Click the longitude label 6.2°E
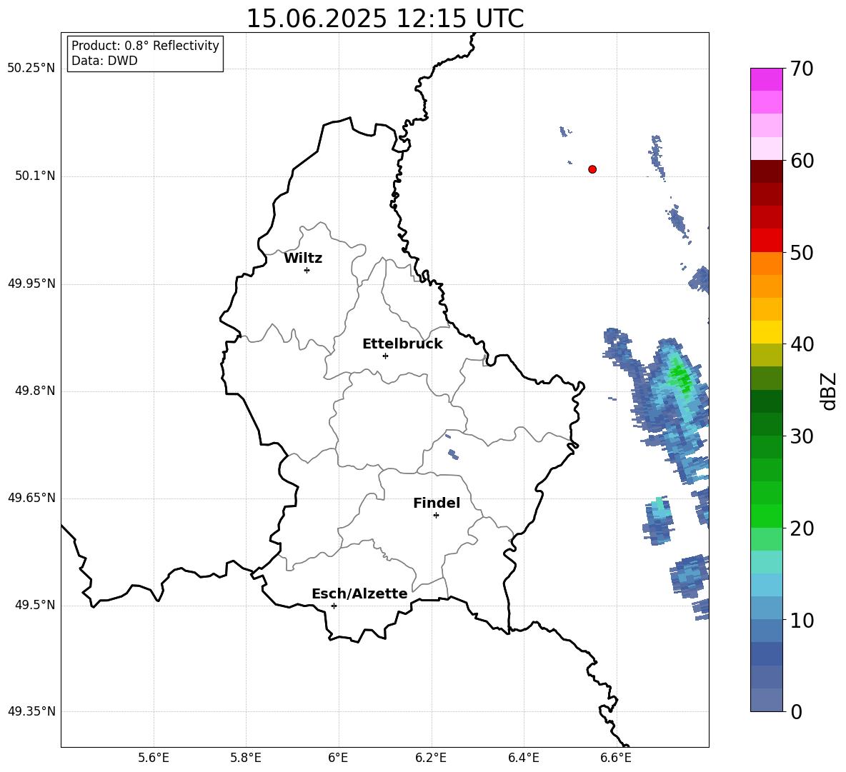 click(x=431, y=758)
